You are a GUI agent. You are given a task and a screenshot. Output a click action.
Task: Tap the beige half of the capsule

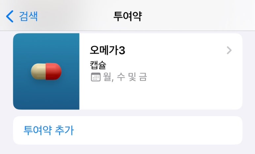point(38,71)
